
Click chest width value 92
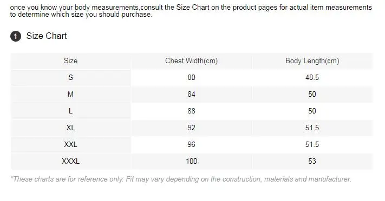click(191, 128)
